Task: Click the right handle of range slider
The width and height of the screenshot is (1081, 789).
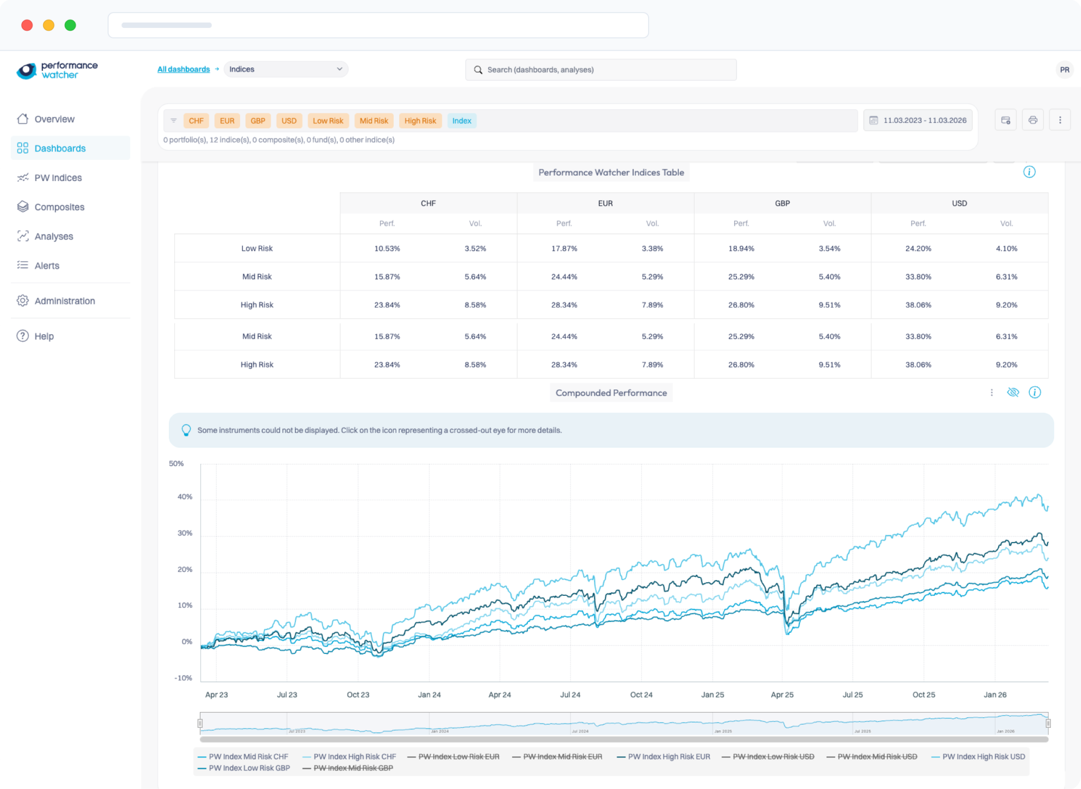Action: click(1048, 723)
